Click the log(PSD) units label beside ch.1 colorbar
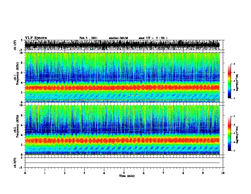 point(237,82)
